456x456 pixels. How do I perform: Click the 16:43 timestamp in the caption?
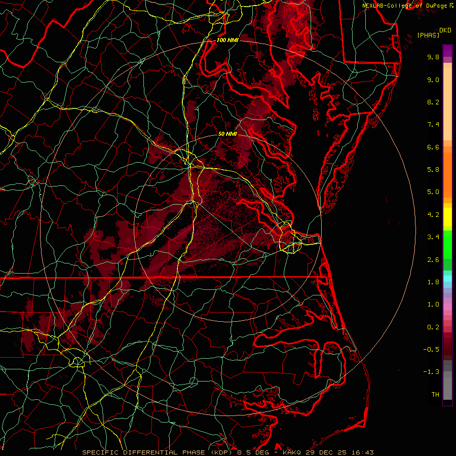(363, 452)
